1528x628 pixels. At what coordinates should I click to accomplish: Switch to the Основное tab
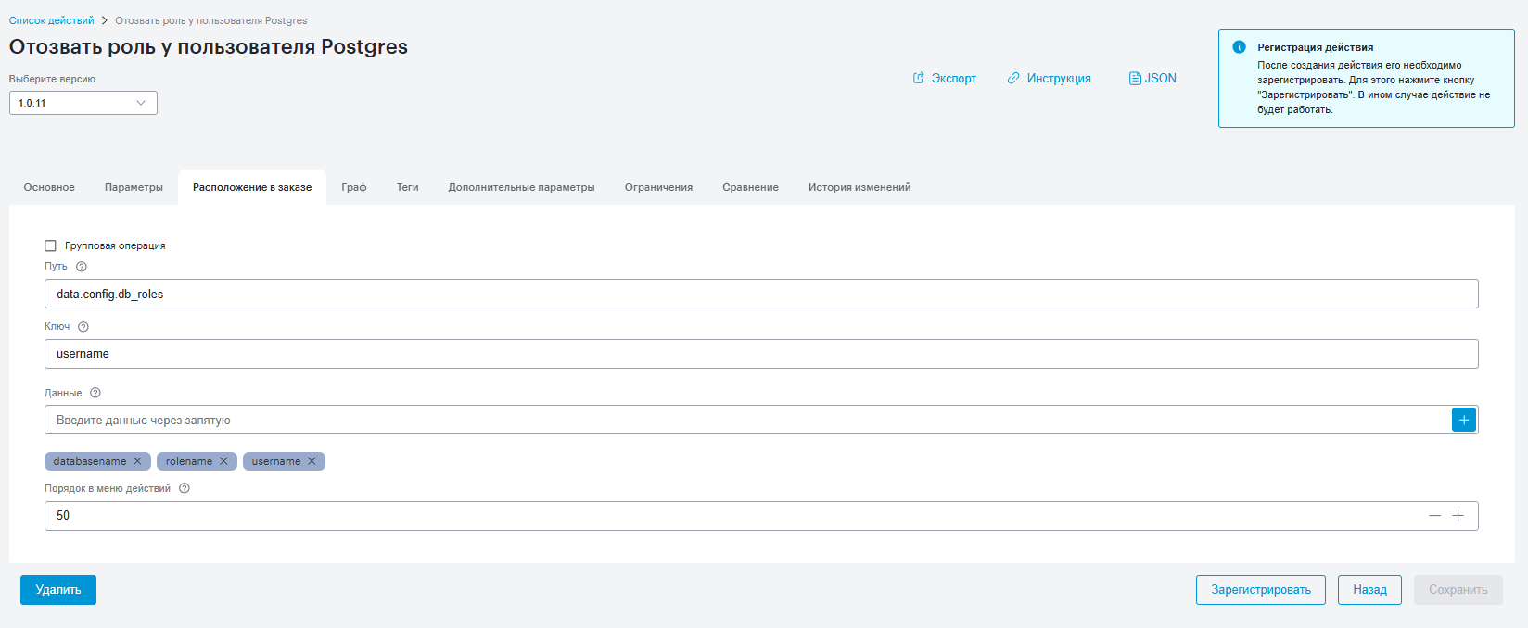pos(49,187)
